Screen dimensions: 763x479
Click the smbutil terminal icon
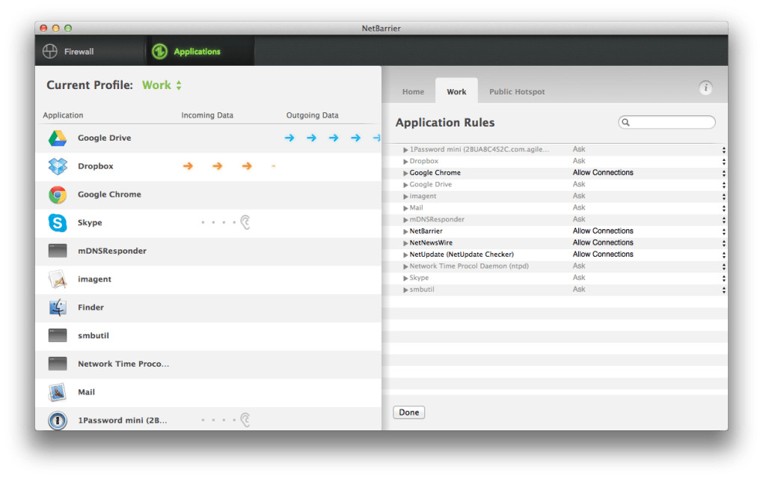(x=58, y=335)
